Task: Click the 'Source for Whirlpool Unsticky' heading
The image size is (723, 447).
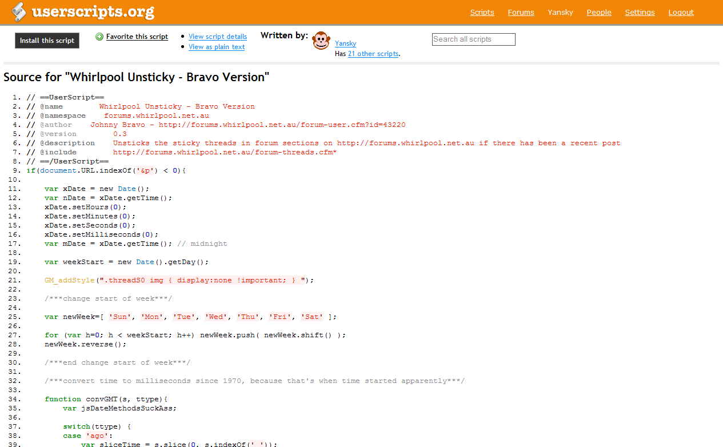Action: 136,77
